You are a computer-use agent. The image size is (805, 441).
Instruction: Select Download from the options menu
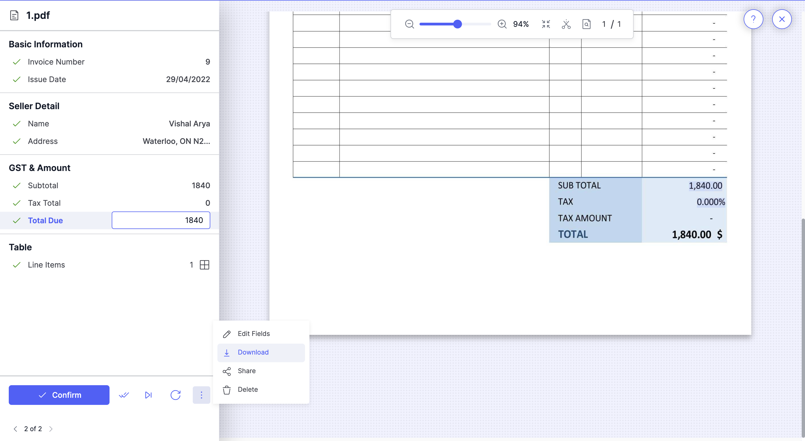(253, 352)
